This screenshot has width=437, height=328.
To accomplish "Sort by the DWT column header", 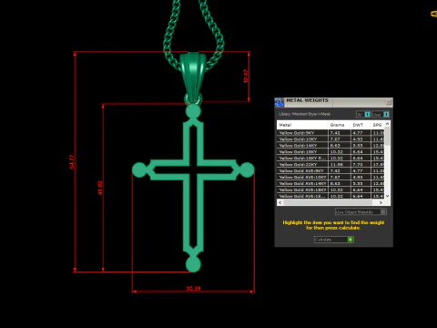I will click(360, 125).
